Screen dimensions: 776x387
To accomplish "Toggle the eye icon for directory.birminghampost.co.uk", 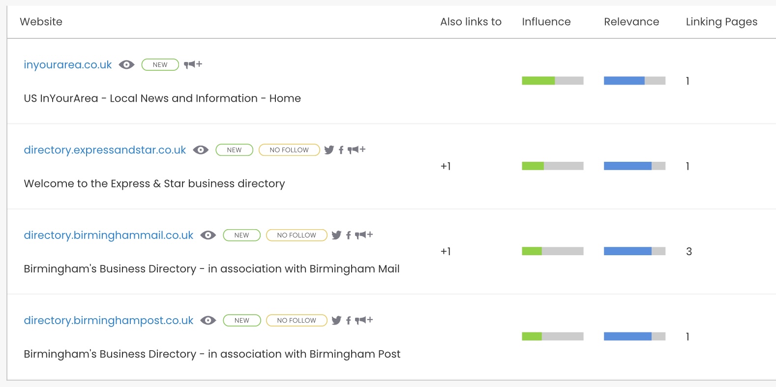I will (x=208, y=321).
